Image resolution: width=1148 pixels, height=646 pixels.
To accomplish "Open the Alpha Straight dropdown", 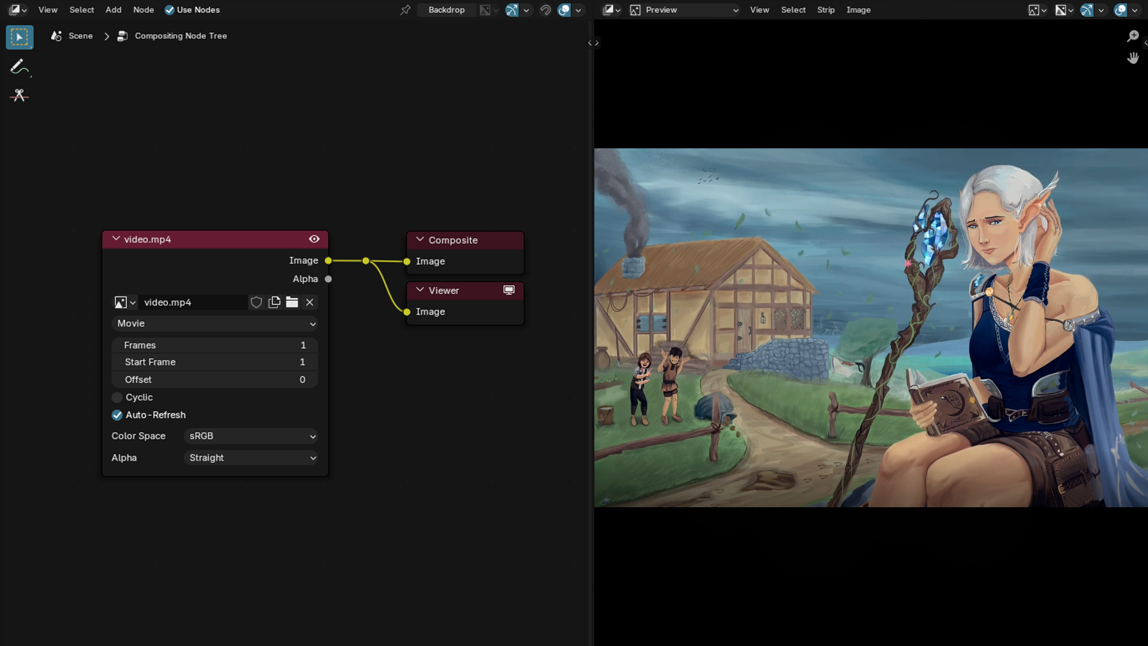I will point(251,458).
